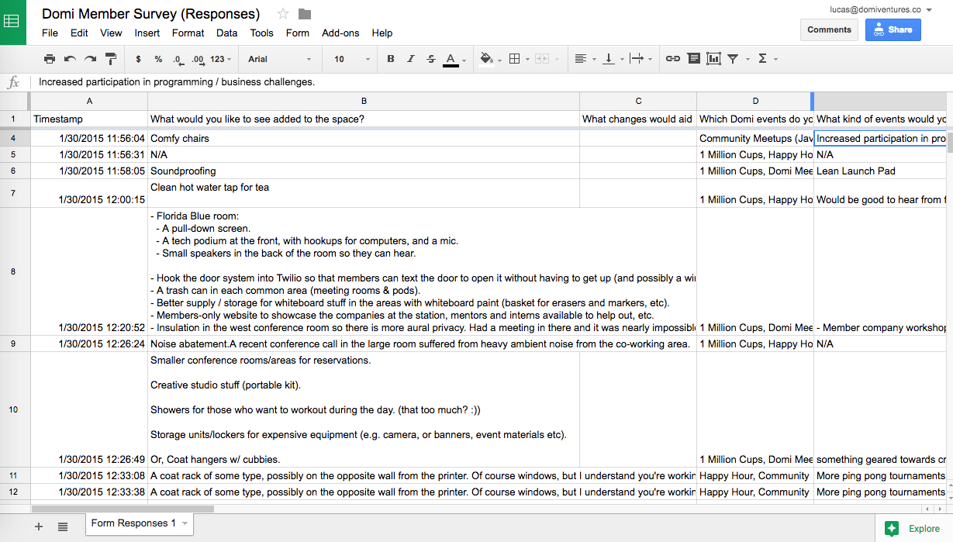Screen dimensions: 953x542
Task: Toggle italic formatting
Action: (411, 59)
